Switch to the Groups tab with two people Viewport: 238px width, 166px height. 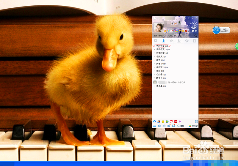(179, 41)
